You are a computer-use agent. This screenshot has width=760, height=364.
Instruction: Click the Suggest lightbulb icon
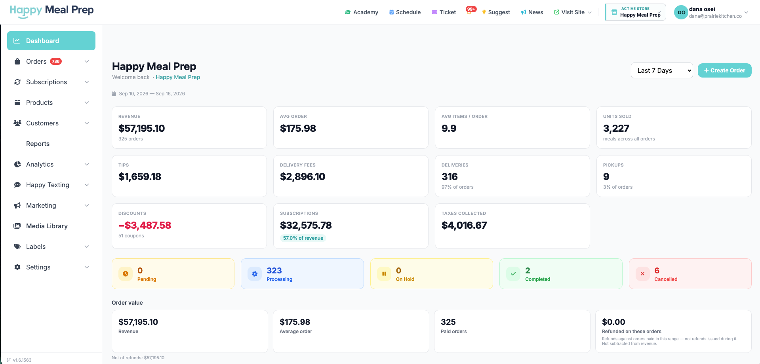(x=484, y=12)
